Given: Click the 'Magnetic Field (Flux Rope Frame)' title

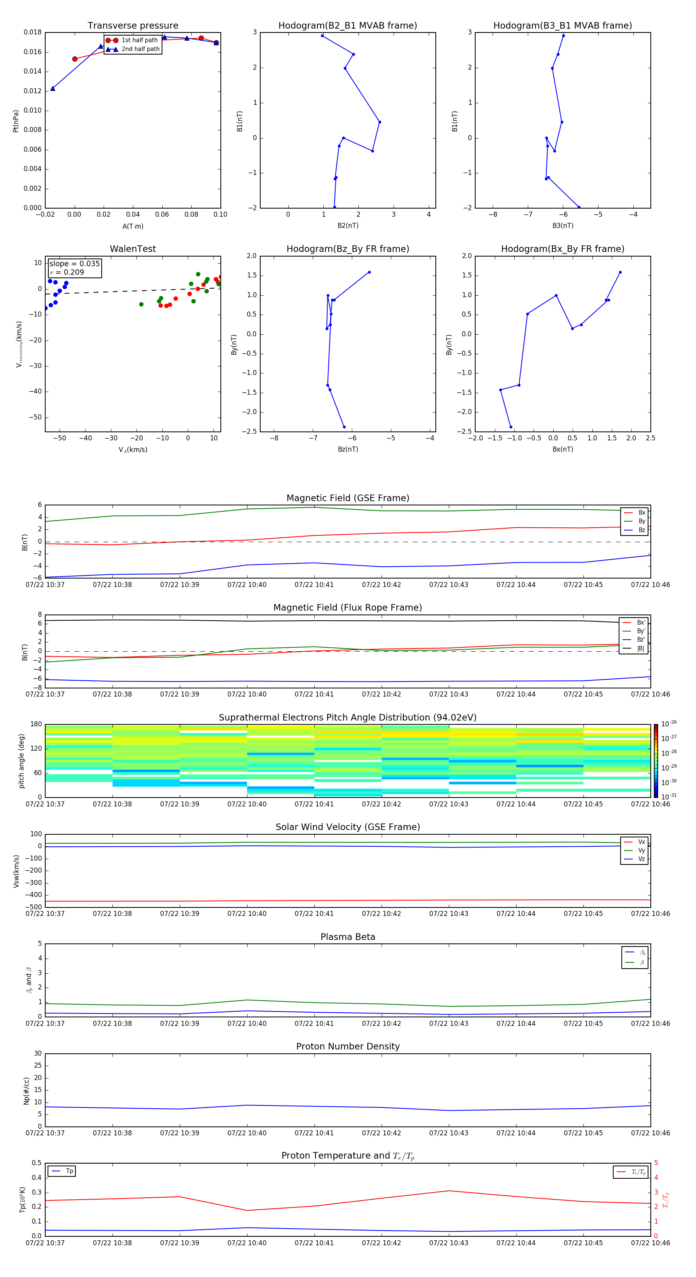Looking at the screenshot, I should (x=348, y=608).
